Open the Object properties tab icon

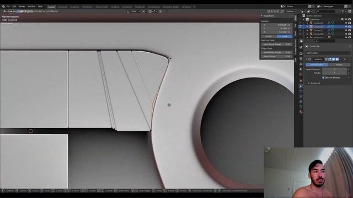click(x=301, y=81)
